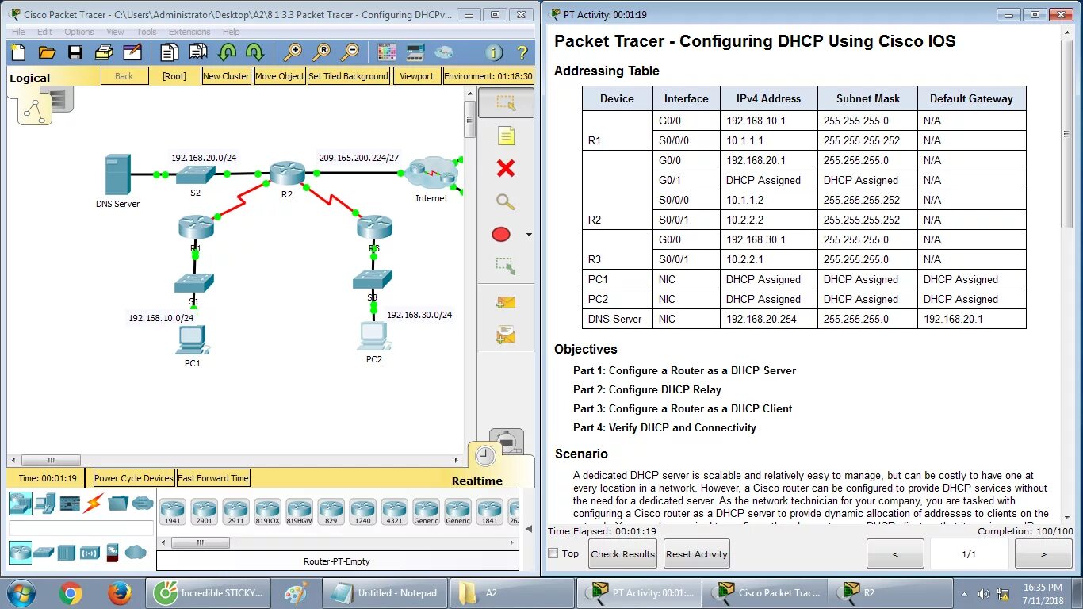Select the Internet cloud in topology
Viewport: 1083px width, 609px height.
click(x=431, y=174)
